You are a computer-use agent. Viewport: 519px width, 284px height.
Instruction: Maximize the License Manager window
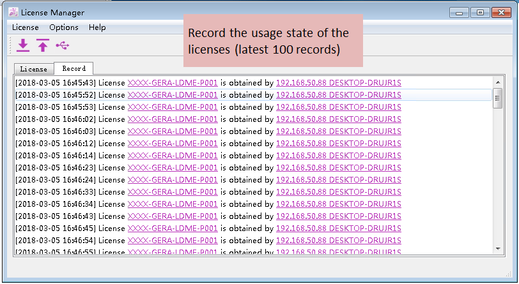[x=479, y=12]
